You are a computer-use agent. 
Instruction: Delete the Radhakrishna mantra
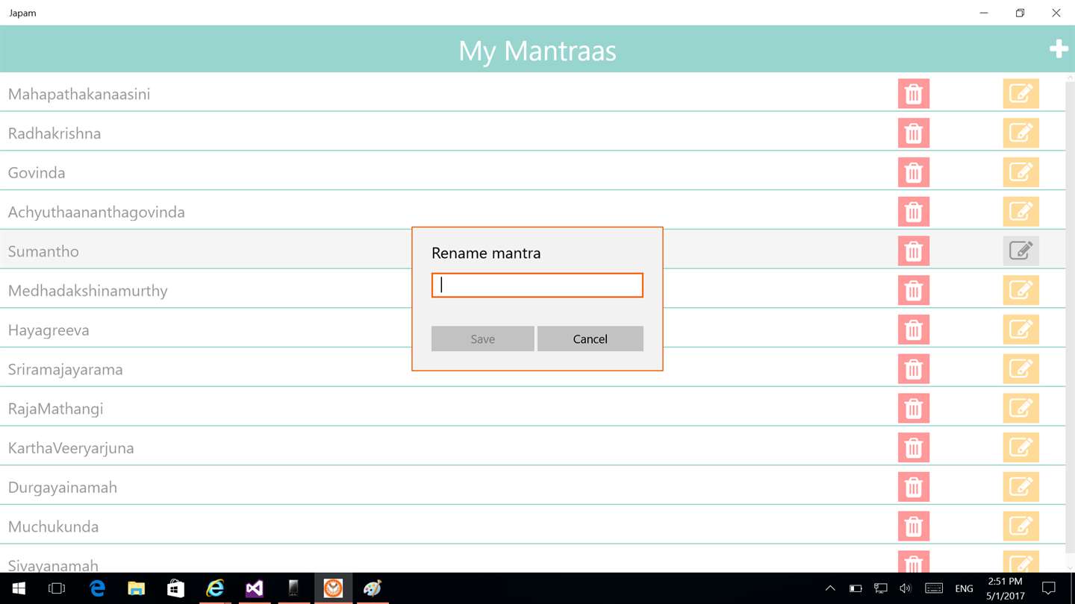913,133
